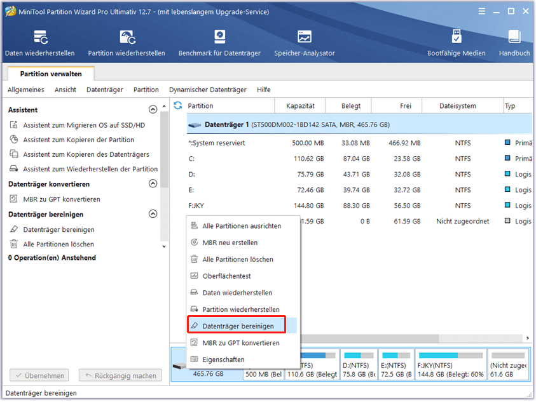
Task: Click MBR zu GPT icon in sidebar
Action: click(14, 199)
